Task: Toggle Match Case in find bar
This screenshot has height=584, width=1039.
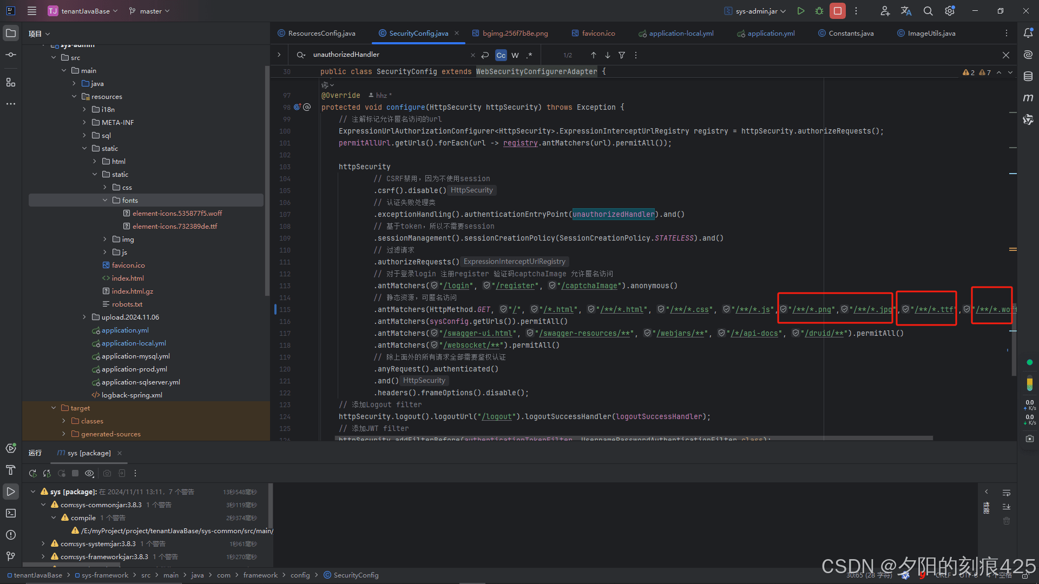Action: click(501, 55)
